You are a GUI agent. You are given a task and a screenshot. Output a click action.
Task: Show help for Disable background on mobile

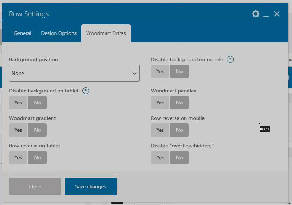pos(230,59)
